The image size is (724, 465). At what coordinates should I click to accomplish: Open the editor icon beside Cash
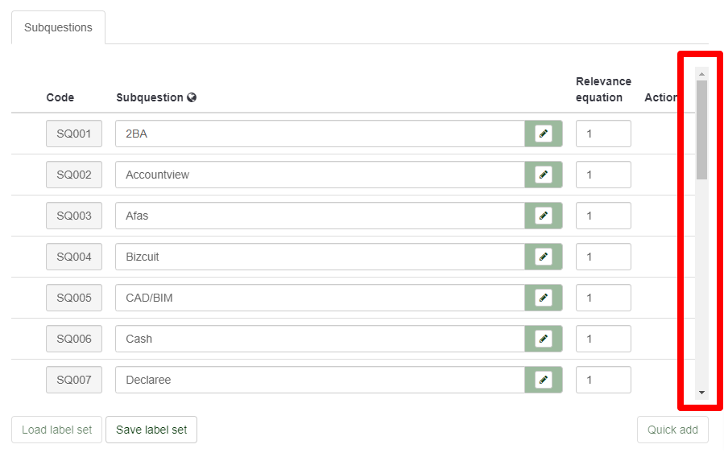544,339
